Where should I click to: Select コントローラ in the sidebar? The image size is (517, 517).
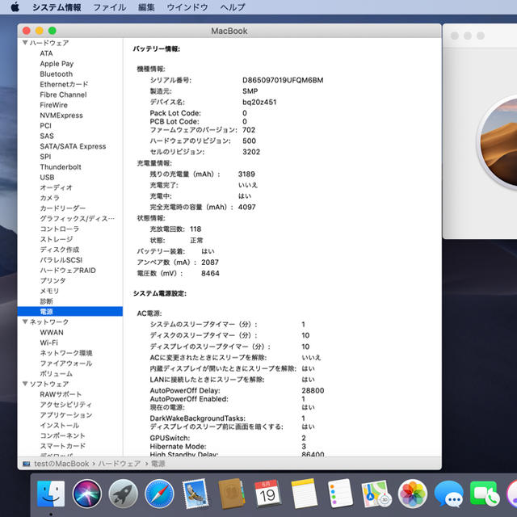[59, 229]
